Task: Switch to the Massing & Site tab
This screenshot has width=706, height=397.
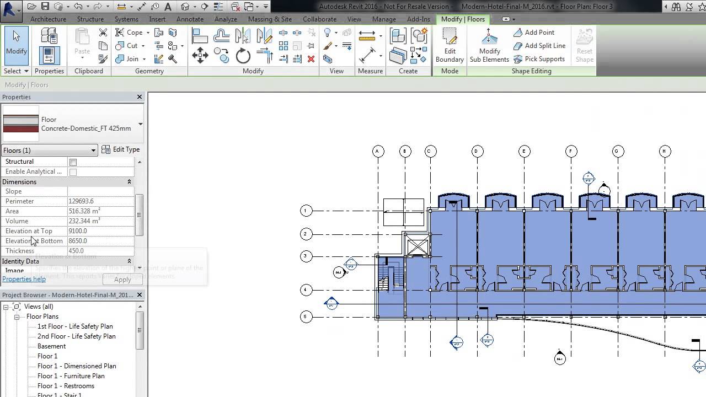Action: (x=270, y=19)
